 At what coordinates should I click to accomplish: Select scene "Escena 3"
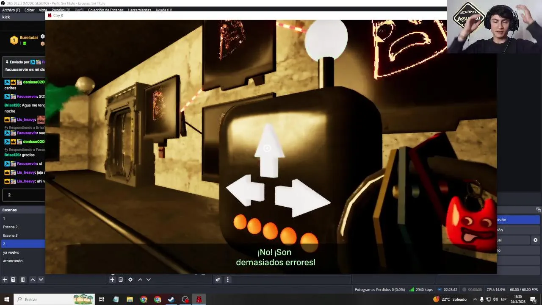point(22,235)
